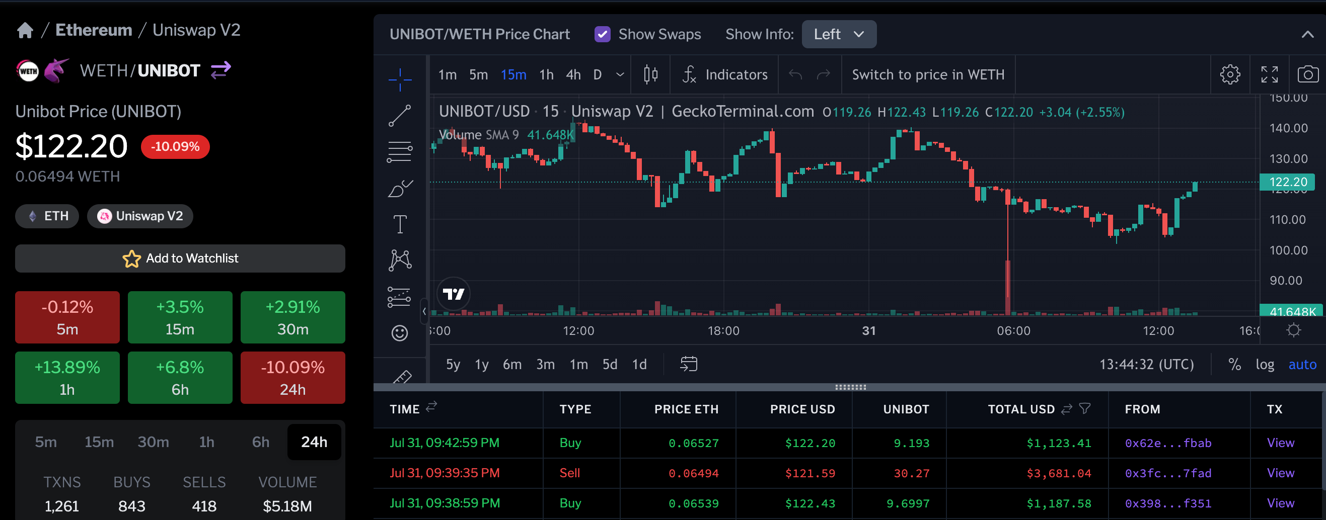
Task: Swap the WETH/UNIBOT pair direction
Action: click(x=221, y=70)
